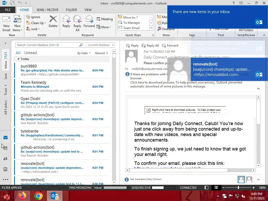This screenshot has width=268, height=201.
Task: Open OneNote from the Move group
Action: click(x=166, y=29)
